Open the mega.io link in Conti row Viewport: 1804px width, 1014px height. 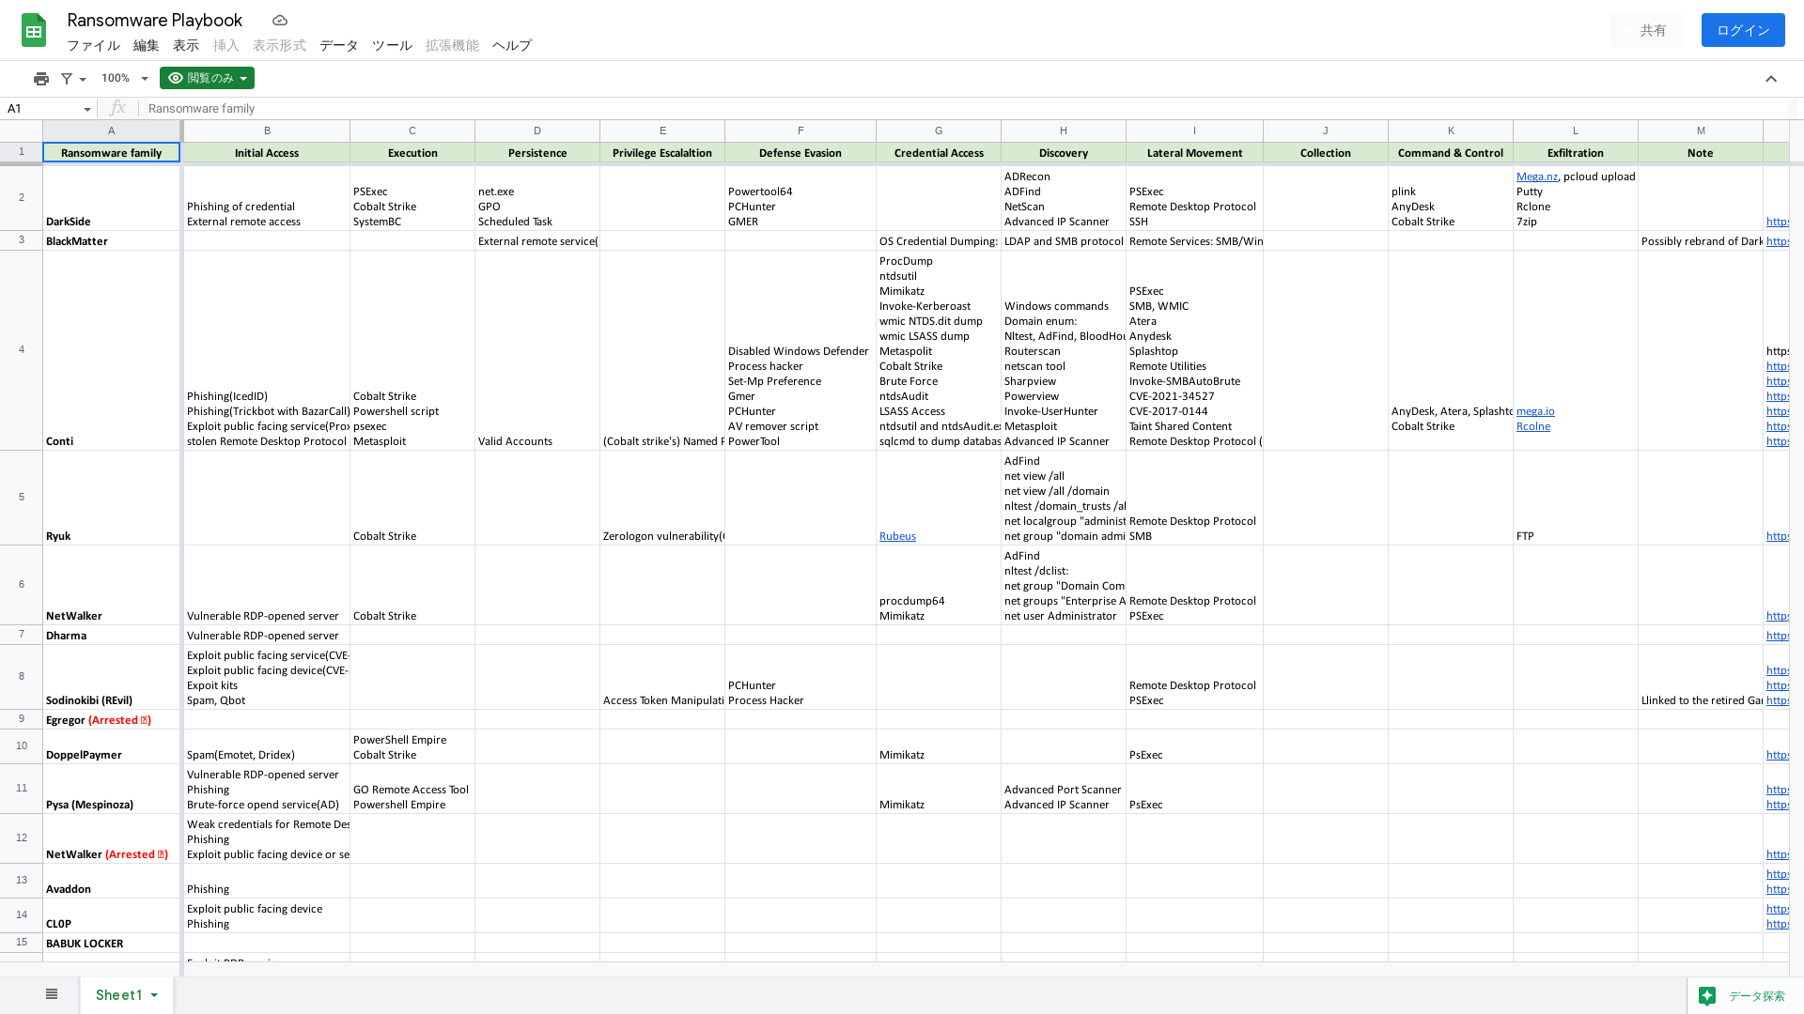1535,411
